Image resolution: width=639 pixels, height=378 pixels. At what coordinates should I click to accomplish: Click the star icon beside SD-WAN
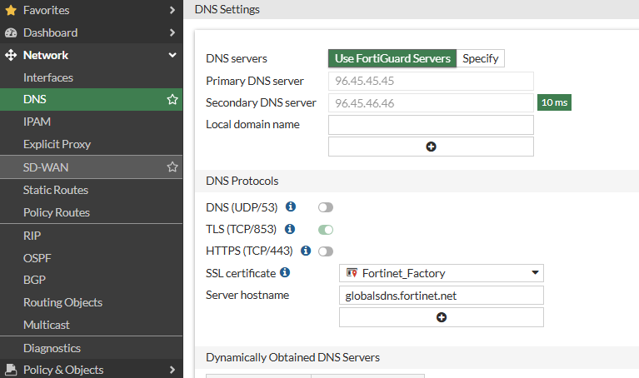[172, 167]
